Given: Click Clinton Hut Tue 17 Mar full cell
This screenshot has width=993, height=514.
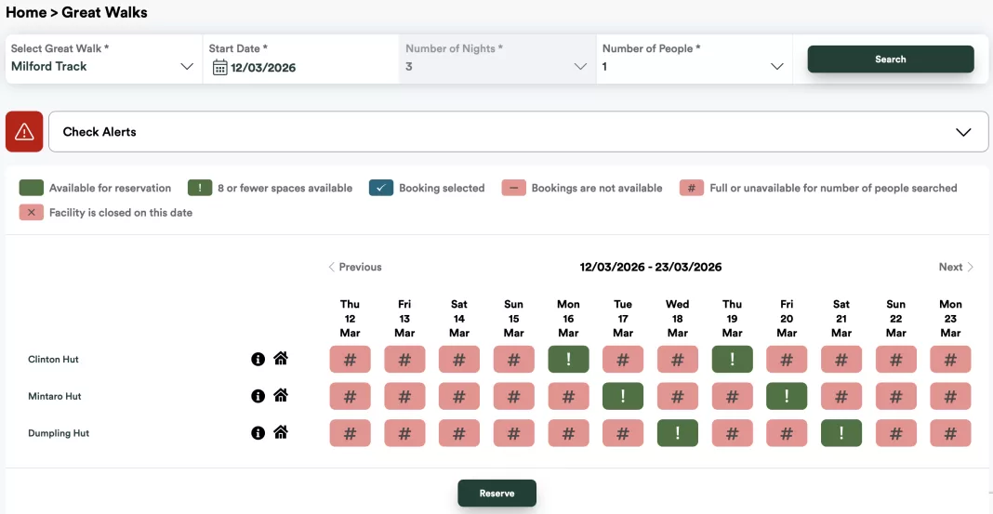Looking at the screenshot, I should pos(623,359).
